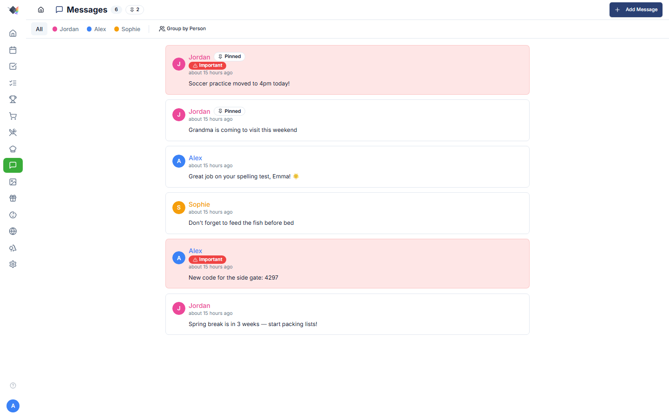
Task: Select 'Spring break is in 3 weeks' message
Action: pyautogui.click(x=253, y=324)
